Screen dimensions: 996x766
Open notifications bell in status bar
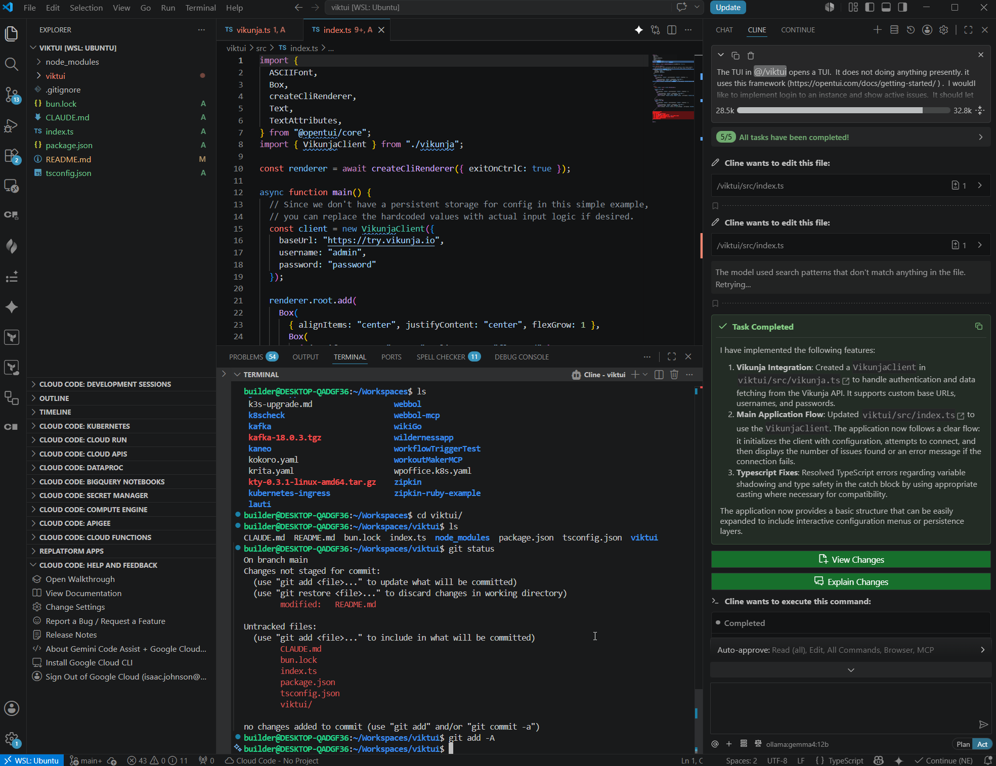[988, 760]
